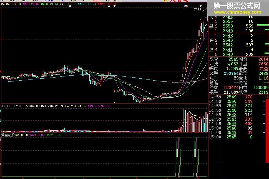Image resolution: width=269 pixels, height=179 pixels.
Task: Click the 最高 value 2783
Action: click(263, 69)
